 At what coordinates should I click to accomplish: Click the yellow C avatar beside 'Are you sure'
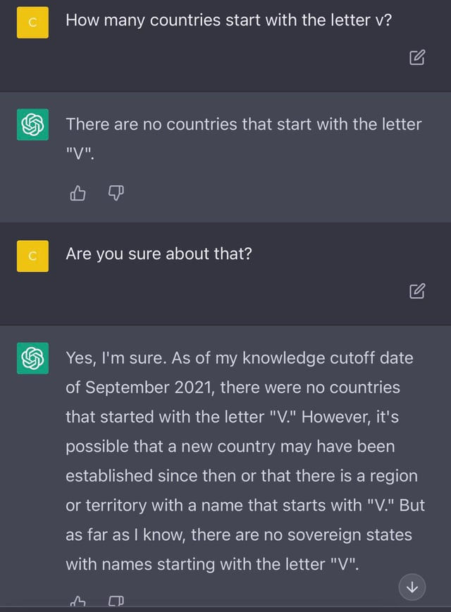[x=33, y=256]
